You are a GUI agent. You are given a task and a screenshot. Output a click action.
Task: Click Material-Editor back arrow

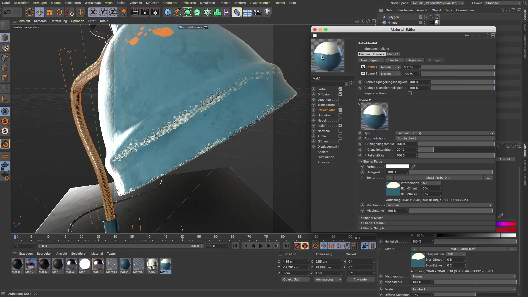click(467, 35)
